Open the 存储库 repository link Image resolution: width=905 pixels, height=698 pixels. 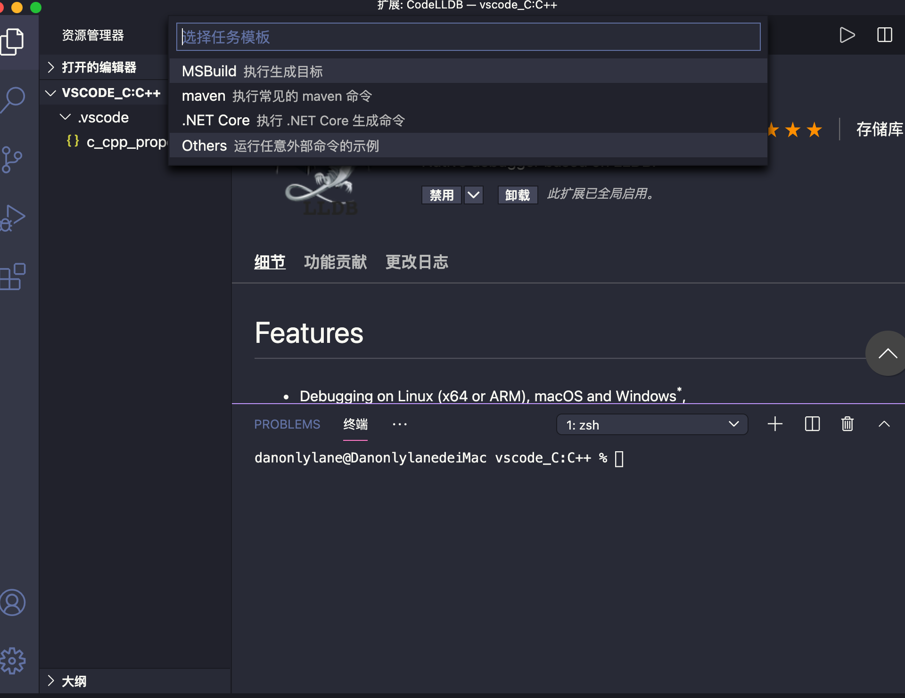[879, 130]
